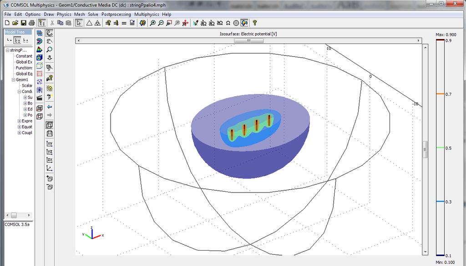The image size is (466, 266).
Task: Click the Animate clapperboard icon
Action: click(40, 98)
